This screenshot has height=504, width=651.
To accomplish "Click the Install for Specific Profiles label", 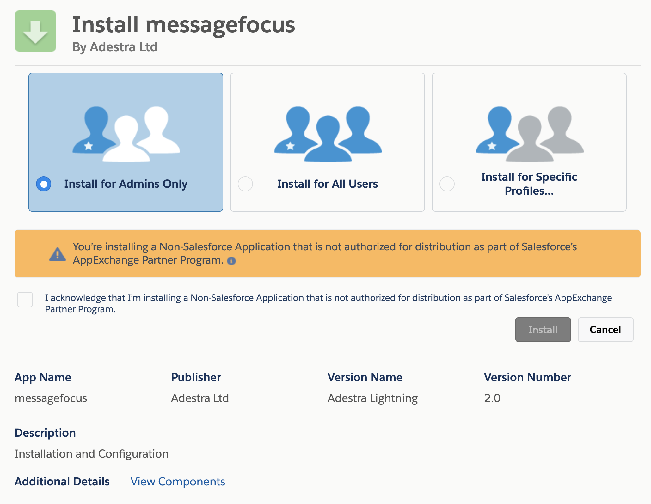I will pyautogui.click(x=529, y=184).
